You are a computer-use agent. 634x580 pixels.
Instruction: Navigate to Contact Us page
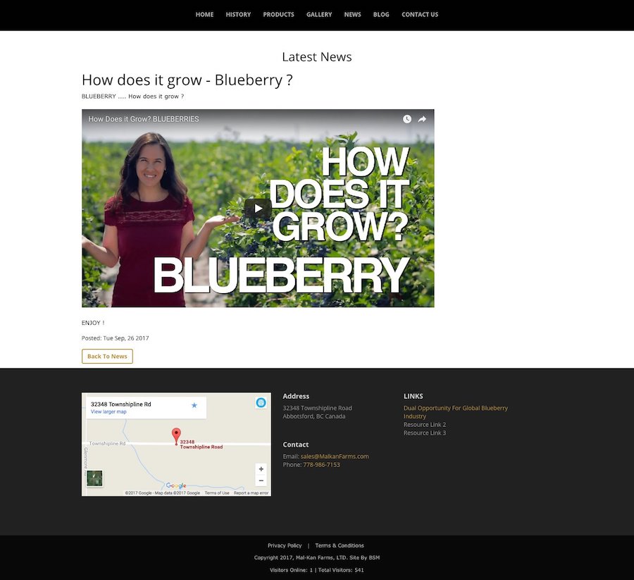coord(420,15)
